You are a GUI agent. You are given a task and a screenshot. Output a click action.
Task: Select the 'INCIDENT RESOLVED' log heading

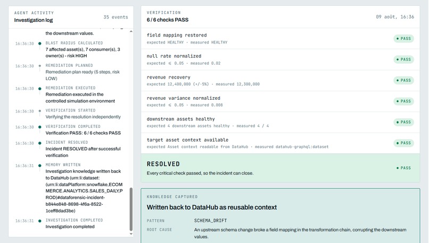coord(67,142)
